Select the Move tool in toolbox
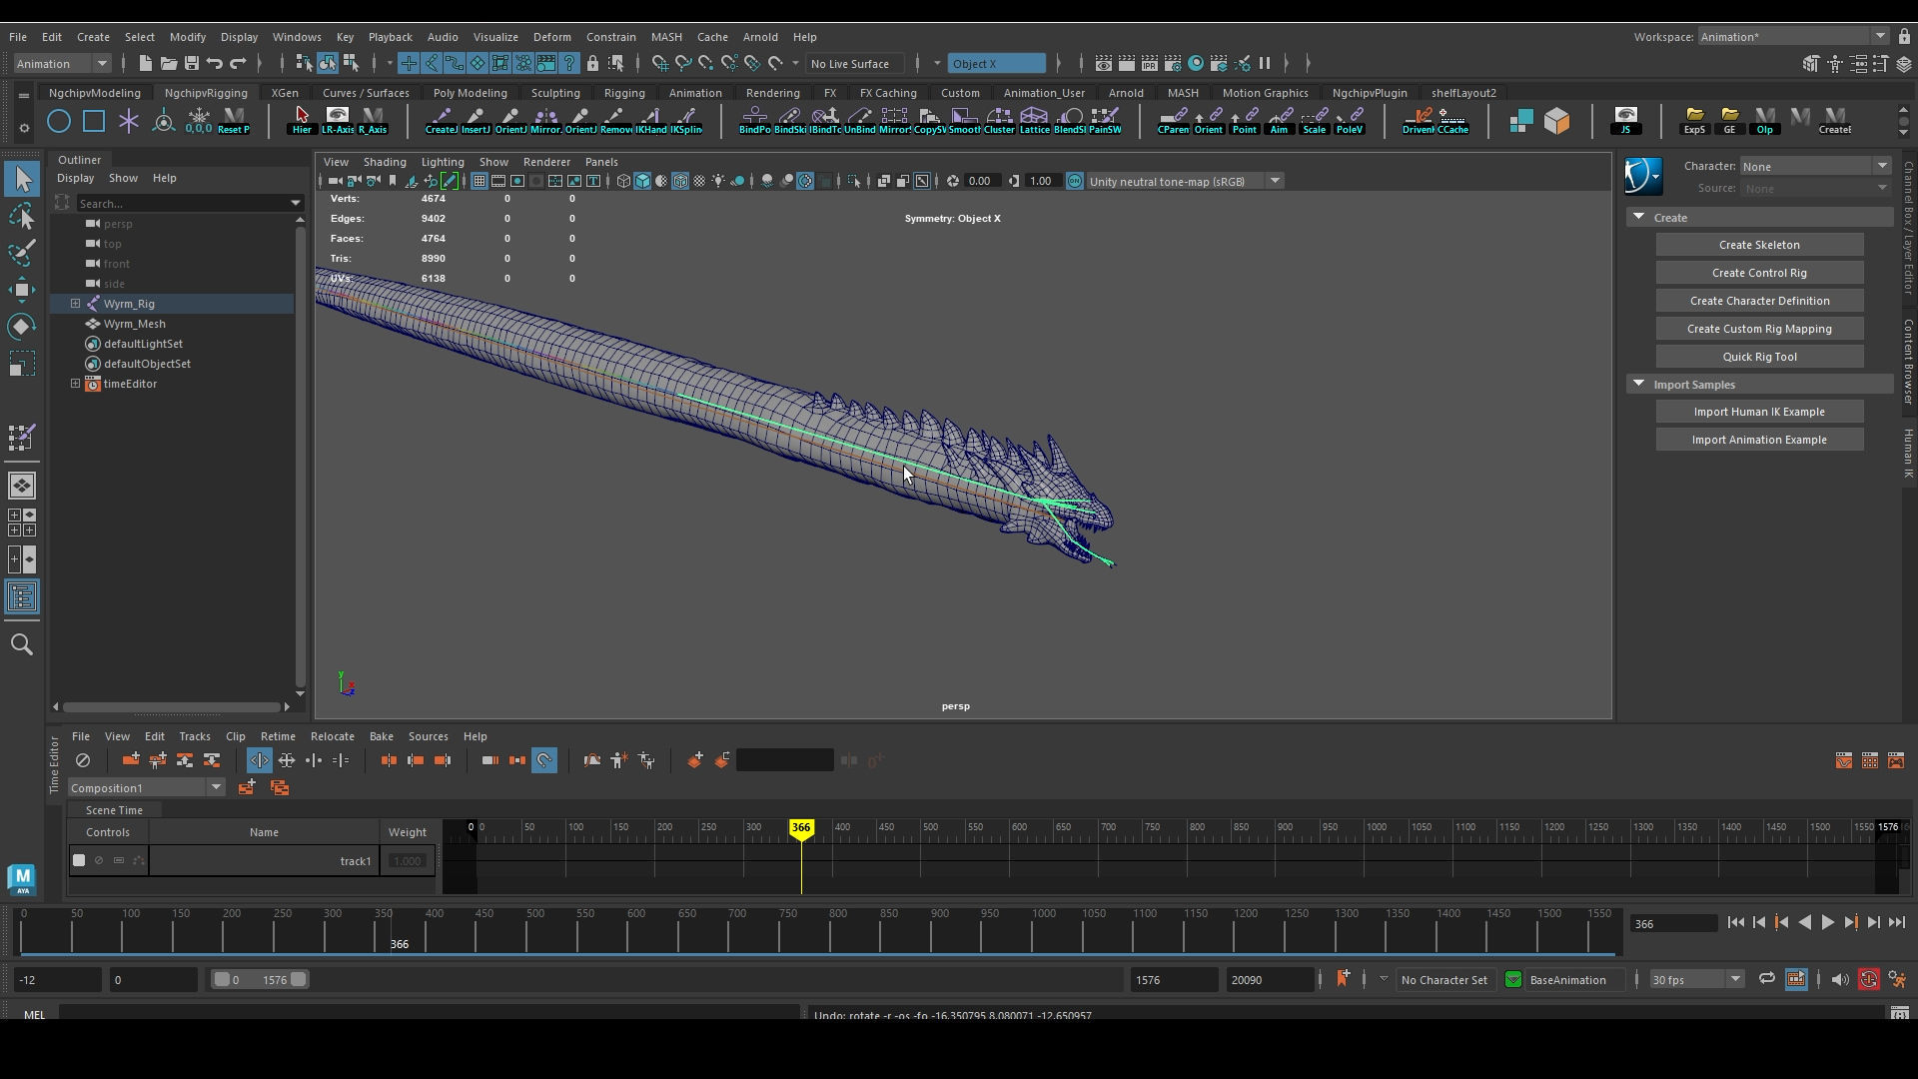This screenshot has height=1079, width=1918. (x=22, y=290)
